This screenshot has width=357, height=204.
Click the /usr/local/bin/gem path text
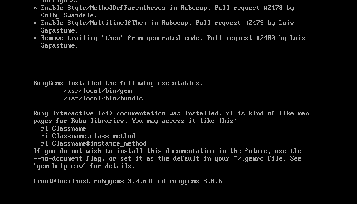point(98,91)
